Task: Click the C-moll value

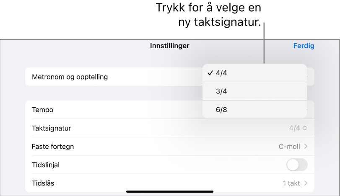Action: click(x=289, y=147)
